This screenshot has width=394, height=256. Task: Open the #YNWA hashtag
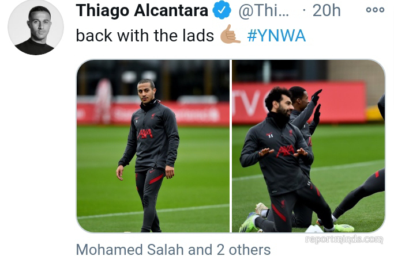276,36
